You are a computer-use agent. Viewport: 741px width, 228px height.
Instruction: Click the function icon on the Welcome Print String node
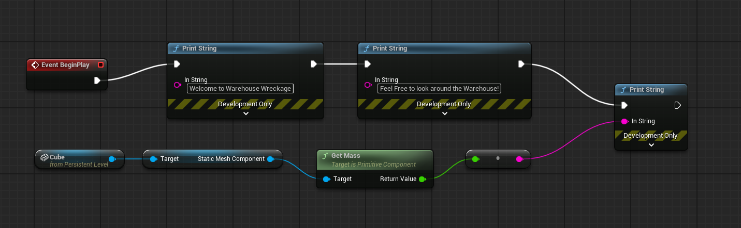176,48
